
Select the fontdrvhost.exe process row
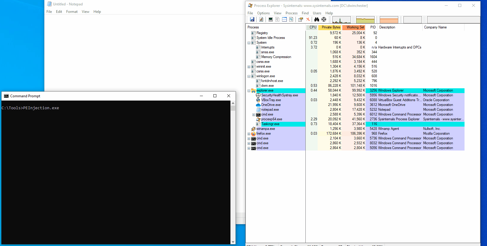355,81
